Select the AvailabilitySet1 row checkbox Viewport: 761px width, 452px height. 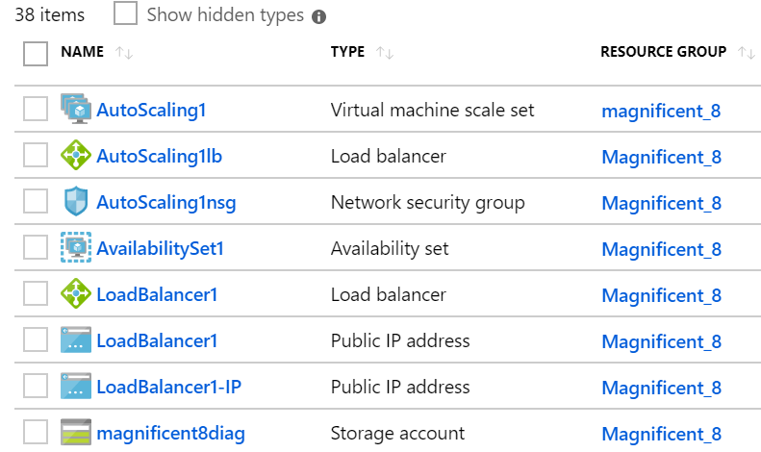tap(36, 247)
